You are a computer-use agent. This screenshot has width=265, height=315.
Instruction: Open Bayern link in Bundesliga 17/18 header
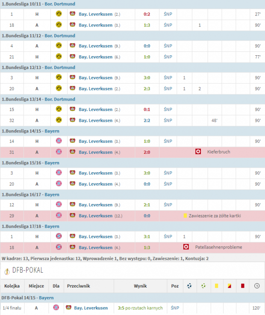(52, 226)
